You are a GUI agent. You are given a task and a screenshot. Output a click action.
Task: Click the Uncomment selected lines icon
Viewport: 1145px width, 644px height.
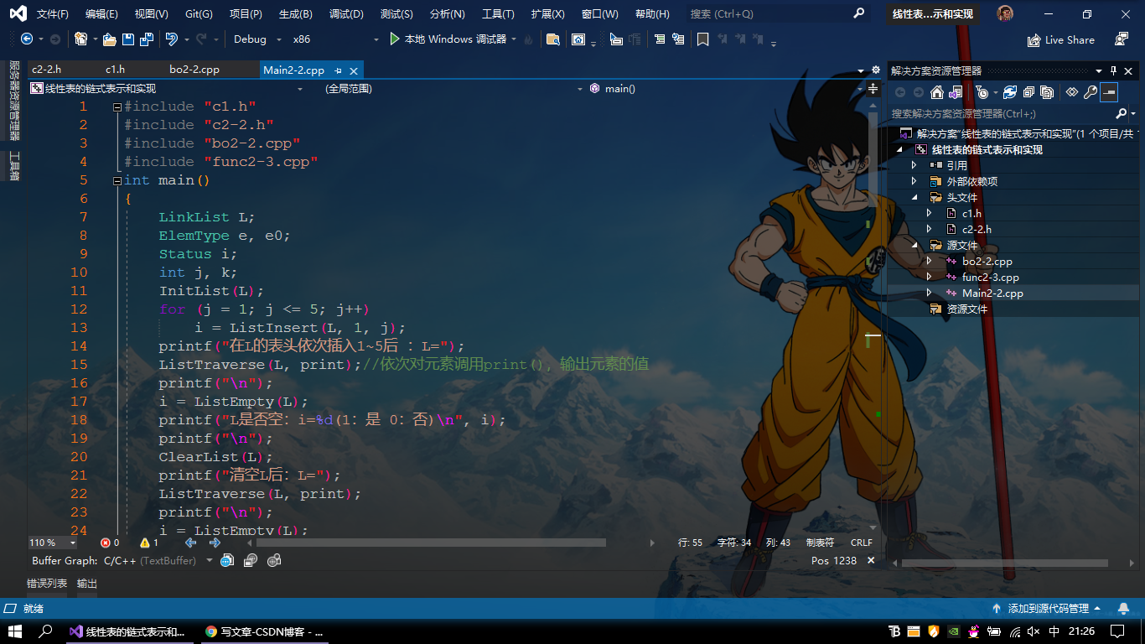point(678,39)
